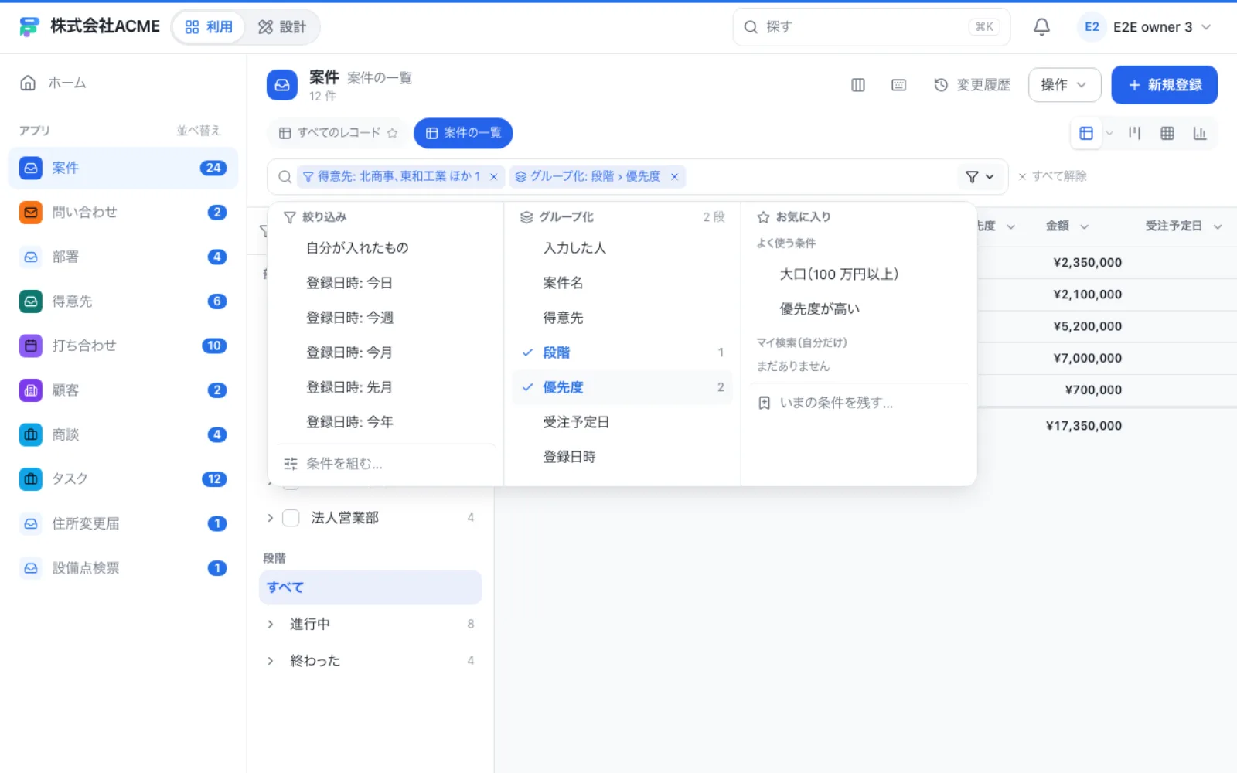Select the table view icon
The width and height of the screenshot is (1237, 773).
click(1086, 133)
